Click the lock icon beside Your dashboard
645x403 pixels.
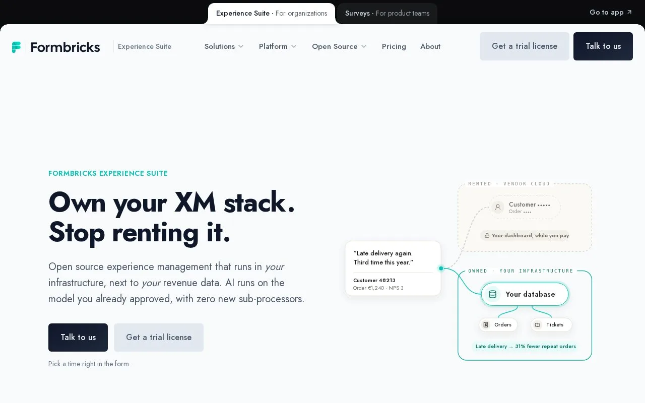click(x=487, y=235)
